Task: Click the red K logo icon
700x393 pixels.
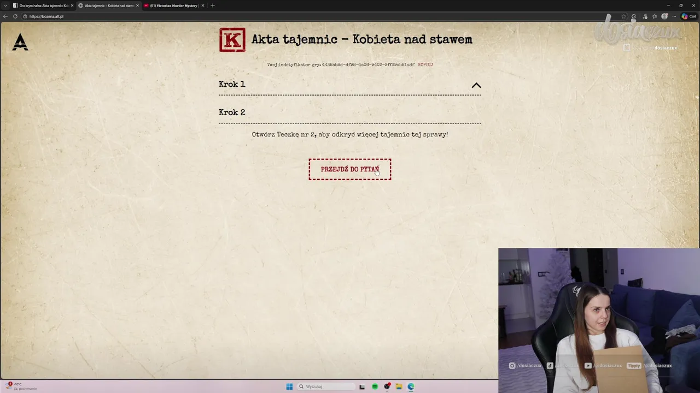Action: point(232,40)
